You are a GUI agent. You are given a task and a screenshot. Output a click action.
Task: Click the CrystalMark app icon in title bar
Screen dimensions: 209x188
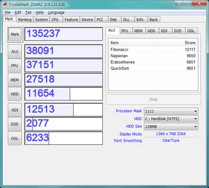click(x=5, y=5)
